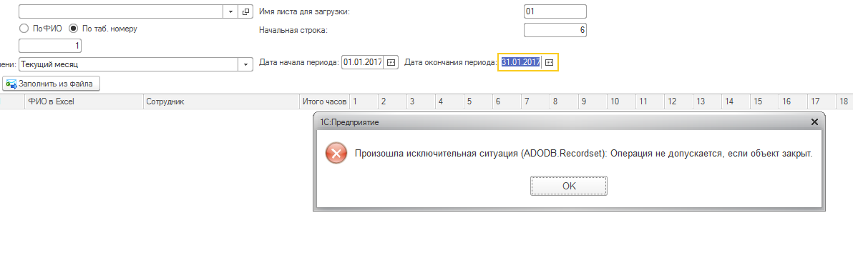Click day column header 16
853x258 pixels.
[x=794, y=101]
